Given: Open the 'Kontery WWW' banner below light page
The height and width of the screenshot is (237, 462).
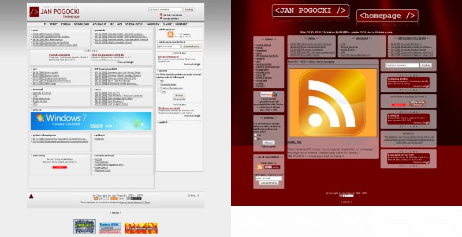Looking at the screenshot, I should 110,228.
